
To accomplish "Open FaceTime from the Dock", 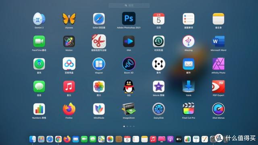I will [x=84, y=139].
